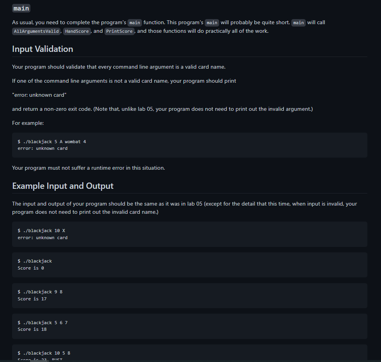Click the AllArgumentsValid inline code

pyautogui.click(x=36, y=31)
